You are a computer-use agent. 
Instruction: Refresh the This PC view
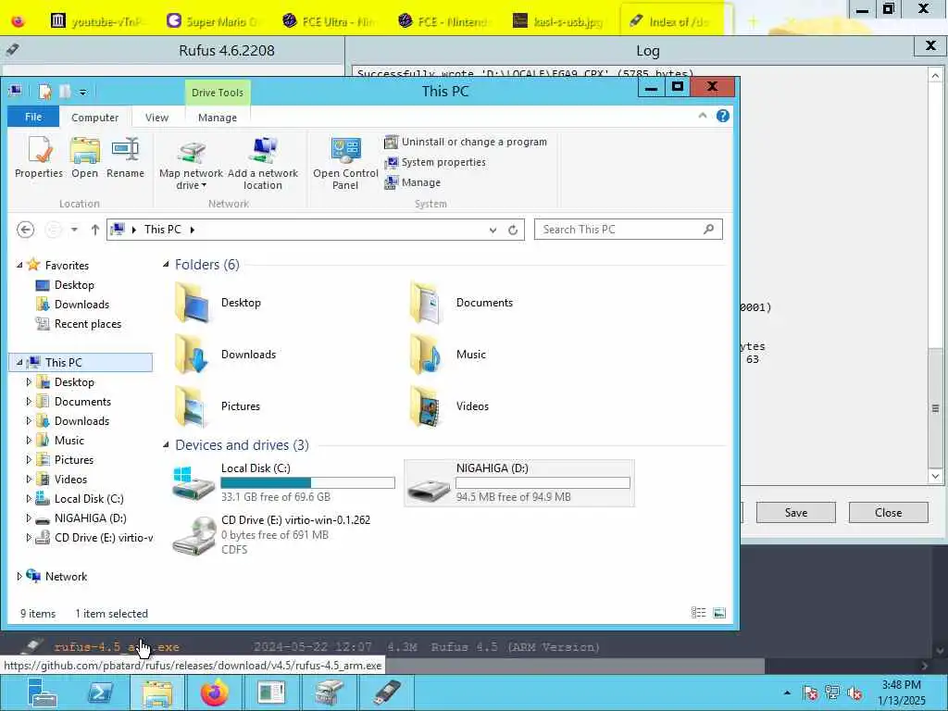point(513,230)
